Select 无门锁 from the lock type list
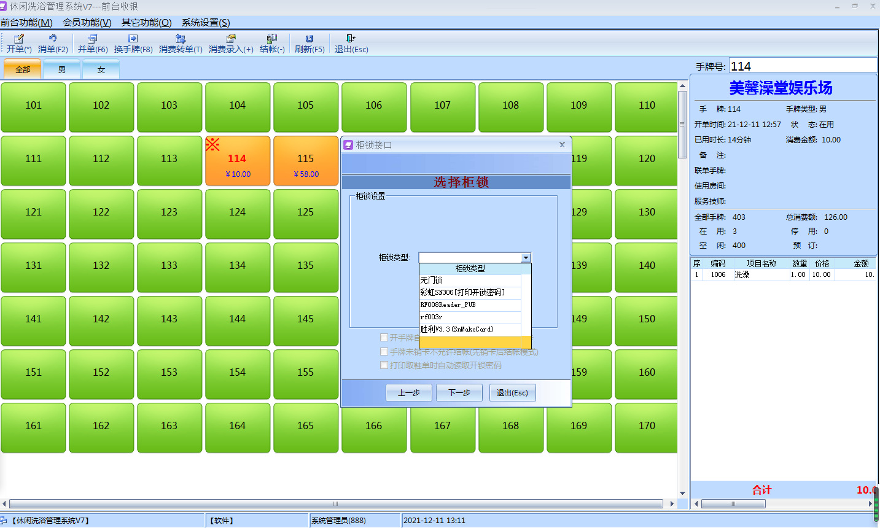The height and width of the screenshot is (528, 880). pyautogui.click(x=470, y=281)
